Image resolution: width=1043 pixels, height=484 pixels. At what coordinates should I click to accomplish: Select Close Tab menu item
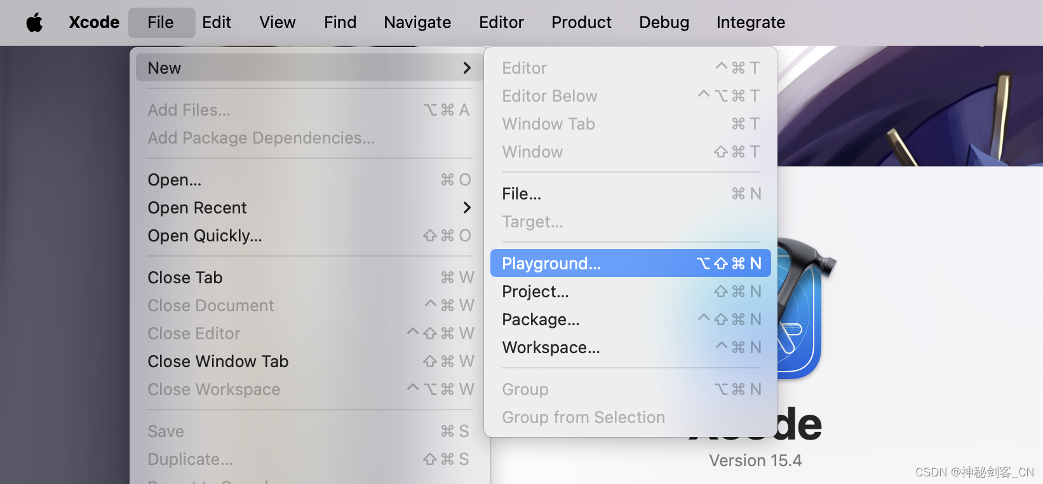tap(310, 278)
